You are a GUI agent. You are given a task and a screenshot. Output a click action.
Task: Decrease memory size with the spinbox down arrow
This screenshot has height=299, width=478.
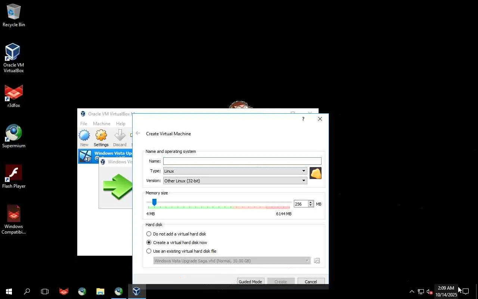310,205
